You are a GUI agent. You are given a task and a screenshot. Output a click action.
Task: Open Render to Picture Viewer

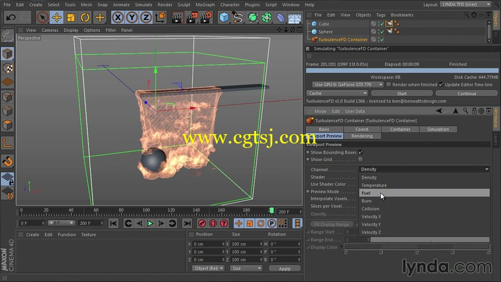point(192,18)
